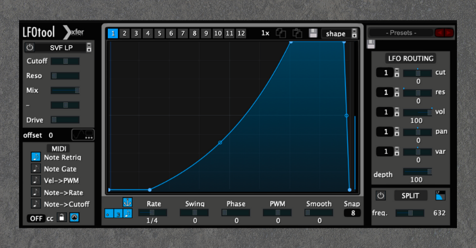The width and height of the screenshot is (476, 248).
Task: Load the next preset with red right arrow
Action: 449,33
